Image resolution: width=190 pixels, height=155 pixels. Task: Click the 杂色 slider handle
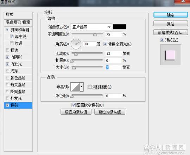tap(72, 96)
